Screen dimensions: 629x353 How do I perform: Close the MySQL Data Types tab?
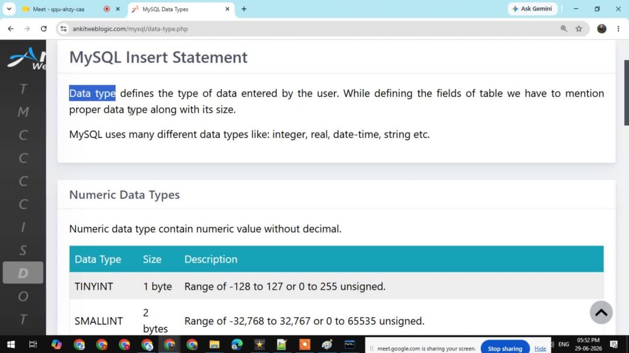pos(227,9)
